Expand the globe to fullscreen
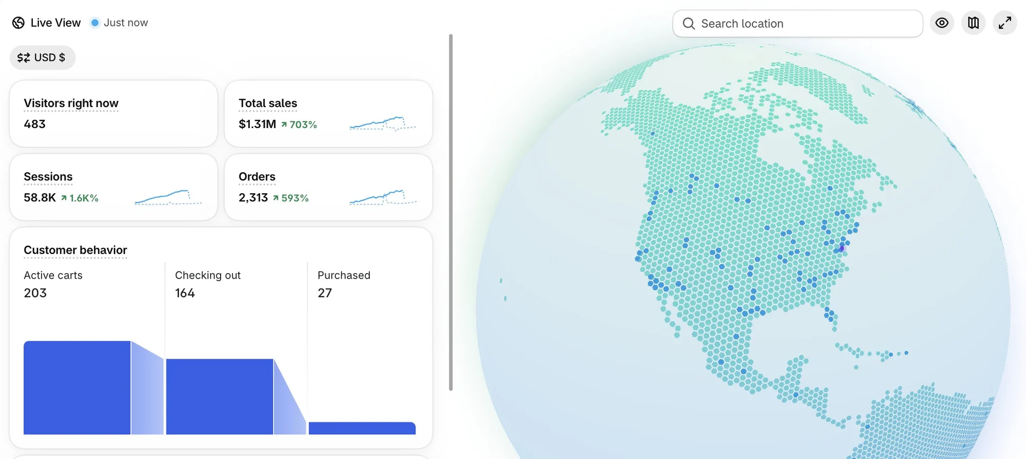Screen dimensions: 1026x459 (1005, 23)
